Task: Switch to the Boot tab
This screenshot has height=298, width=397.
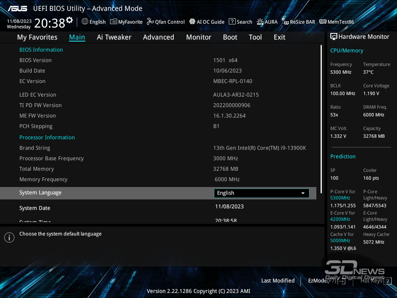Action: pyautogui.click(x=230, y=37)
